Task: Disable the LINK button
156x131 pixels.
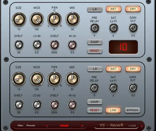Action: 113,110
